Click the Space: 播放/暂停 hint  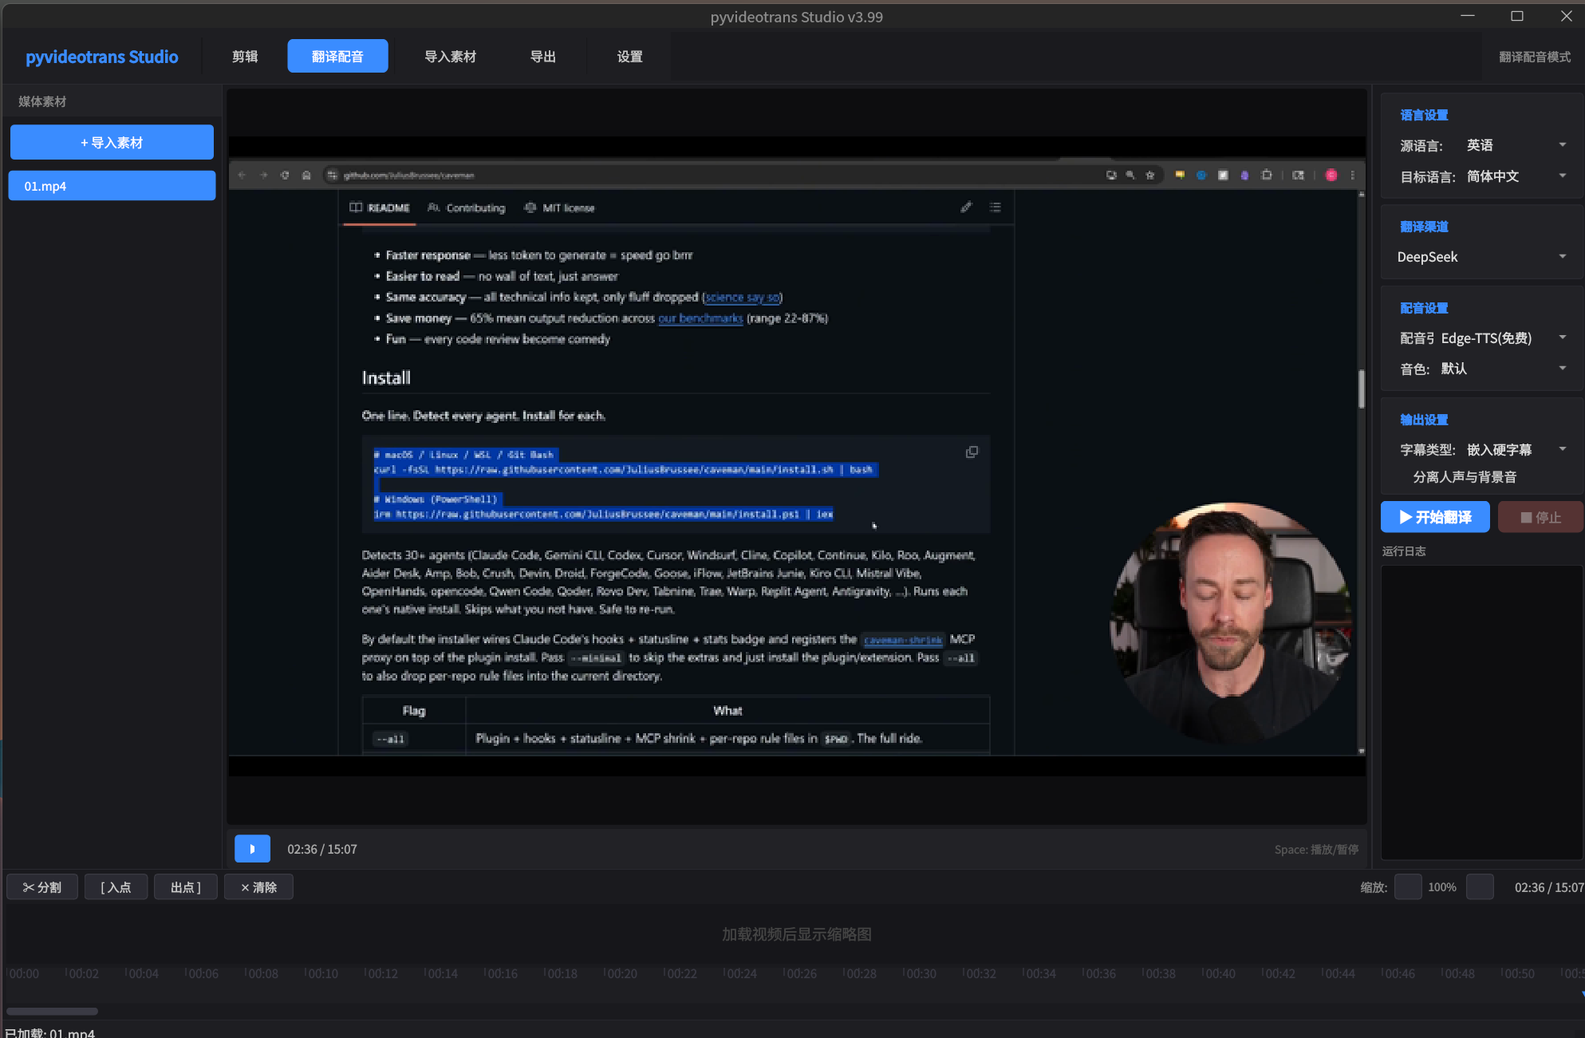(1316, 850)
